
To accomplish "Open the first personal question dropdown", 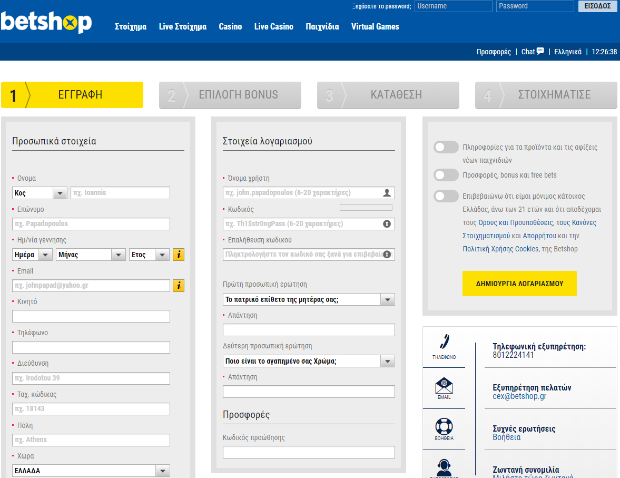I will pos(309,299).
